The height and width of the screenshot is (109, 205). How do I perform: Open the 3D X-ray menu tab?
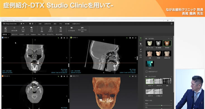point(67,24)
